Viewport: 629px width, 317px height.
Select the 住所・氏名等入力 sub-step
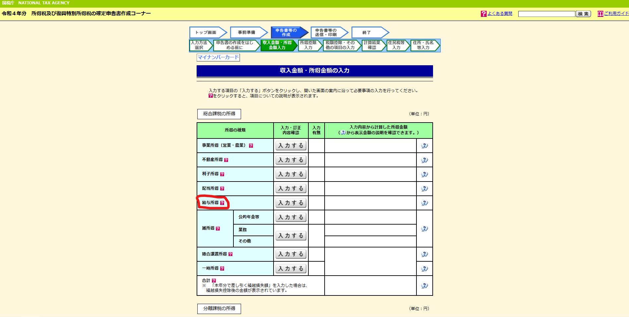click(425, 45)
